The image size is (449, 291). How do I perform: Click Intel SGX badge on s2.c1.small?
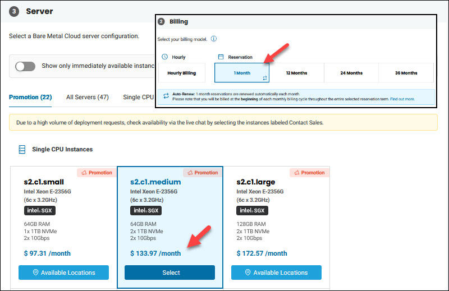(x=39, y=211)
